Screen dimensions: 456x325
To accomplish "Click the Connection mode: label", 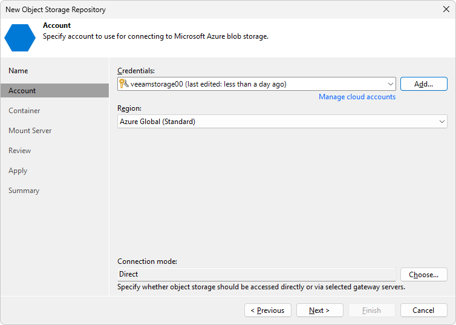I will point(147,261).
